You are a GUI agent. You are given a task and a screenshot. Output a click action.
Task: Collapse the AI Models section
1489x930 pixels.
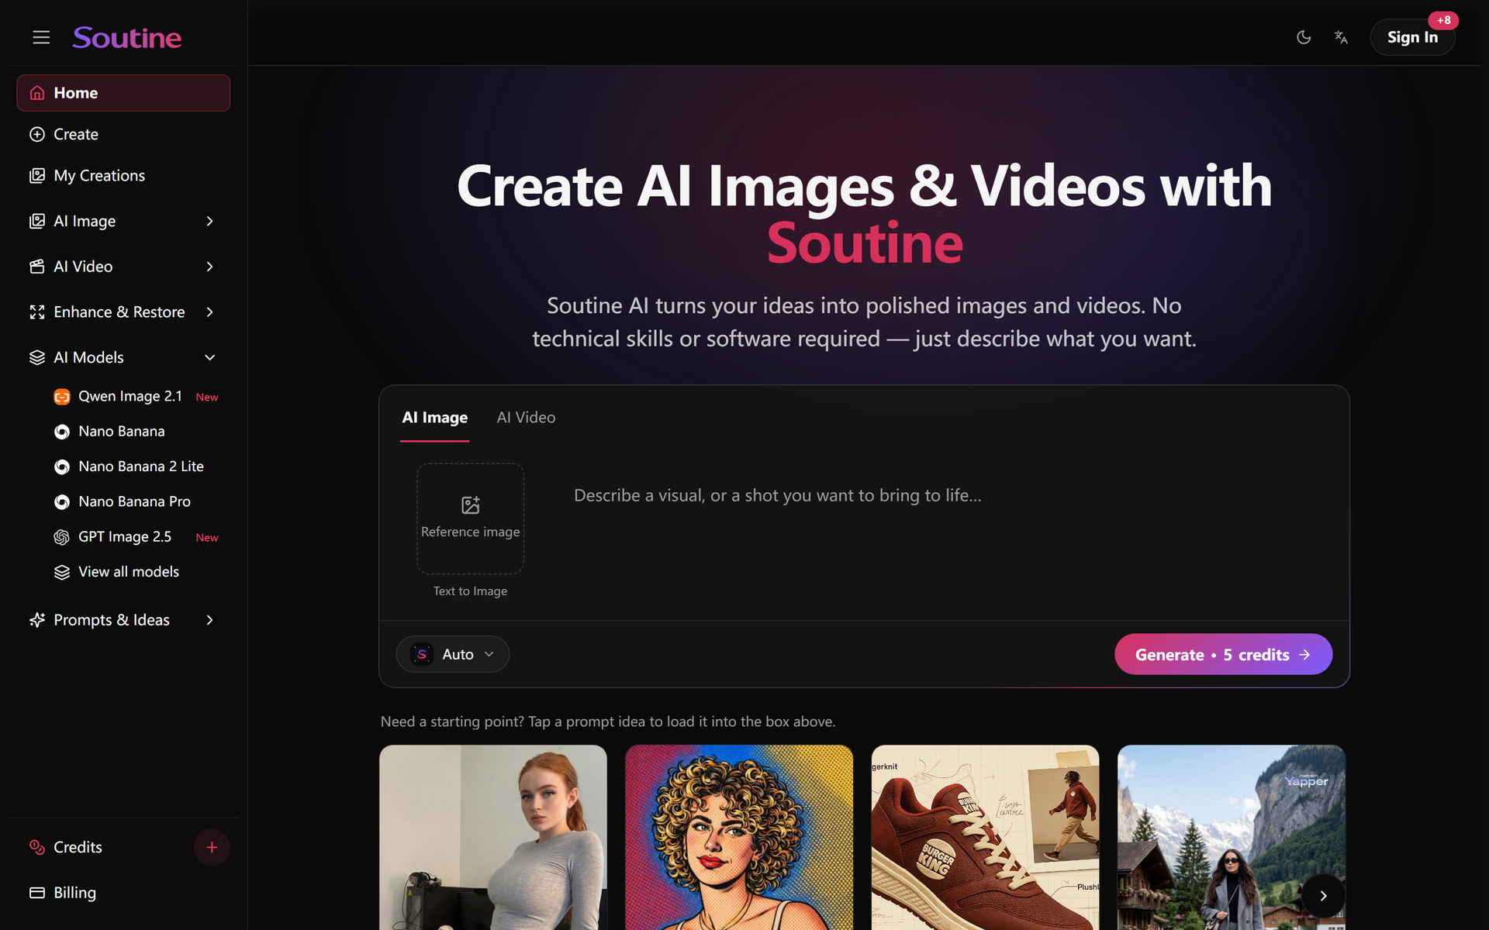pos(123,357)
